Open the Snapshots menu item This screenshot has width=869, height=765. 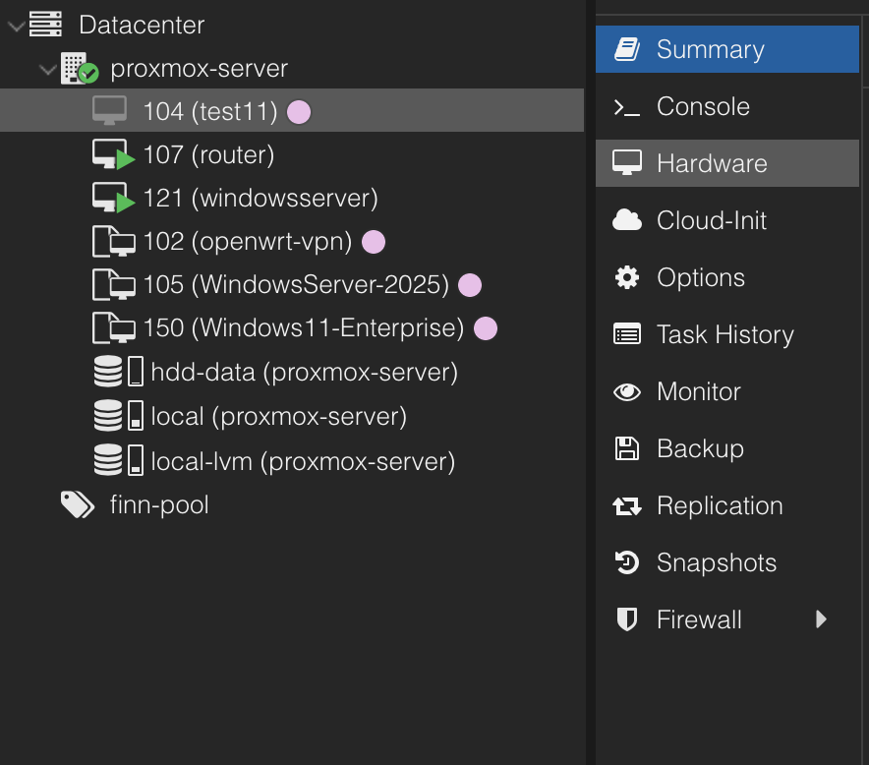pos(716,563)
